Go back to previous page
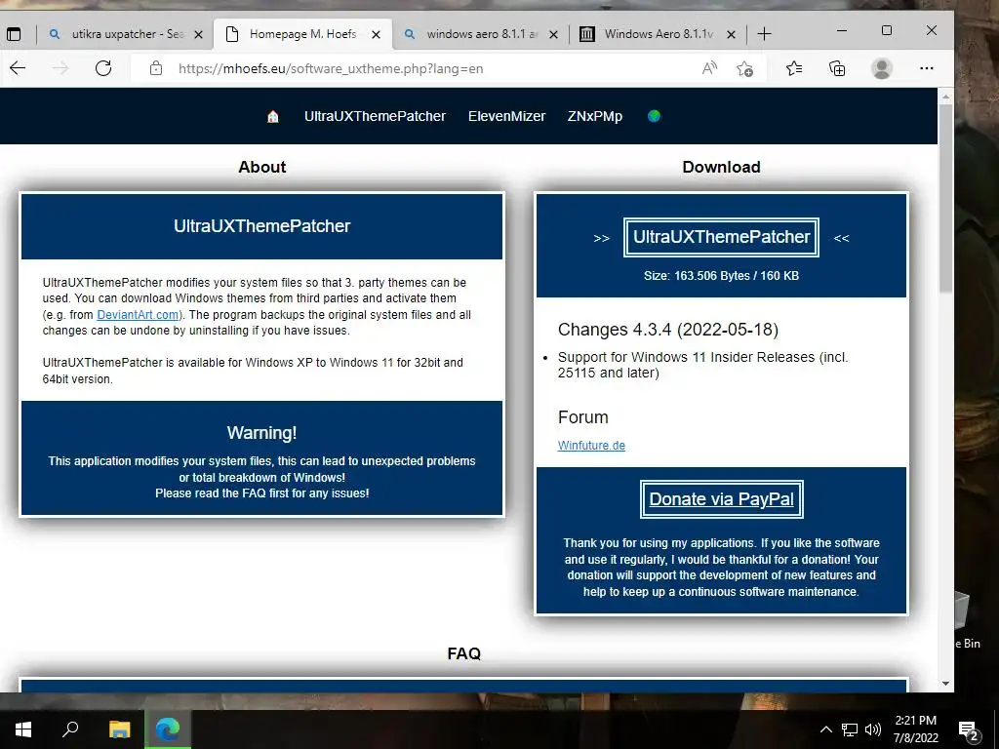 click(18, 68)
